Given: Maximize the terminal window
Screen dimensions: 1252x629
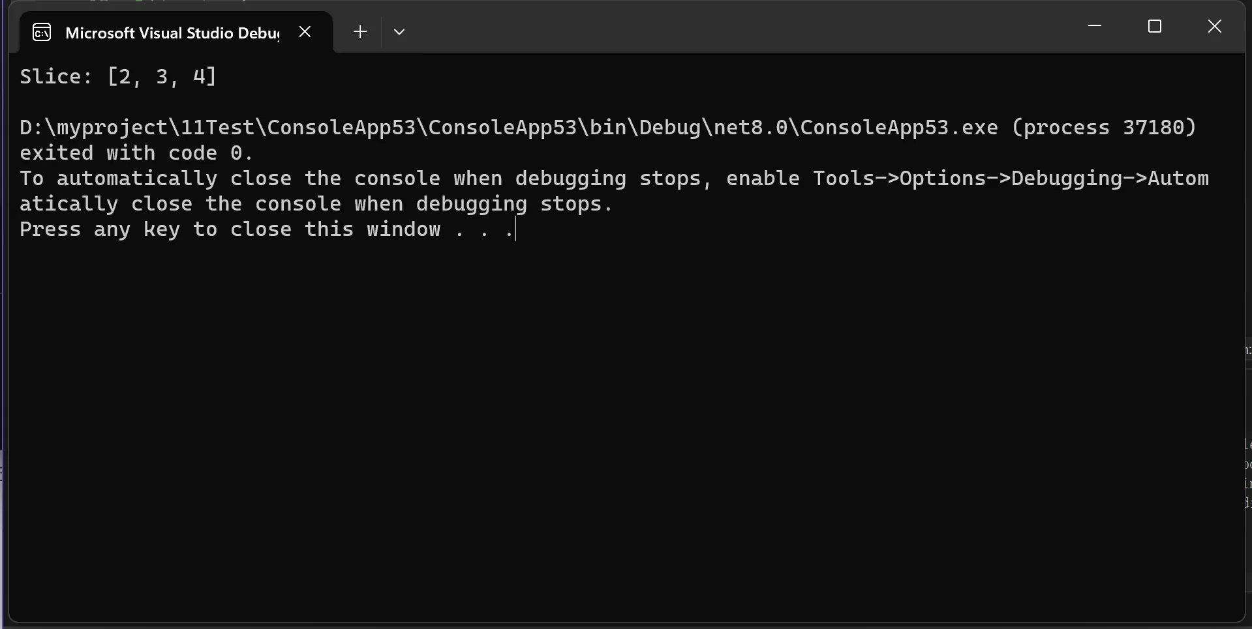Looking at the screenshot, I should (x=1155, y=26).
